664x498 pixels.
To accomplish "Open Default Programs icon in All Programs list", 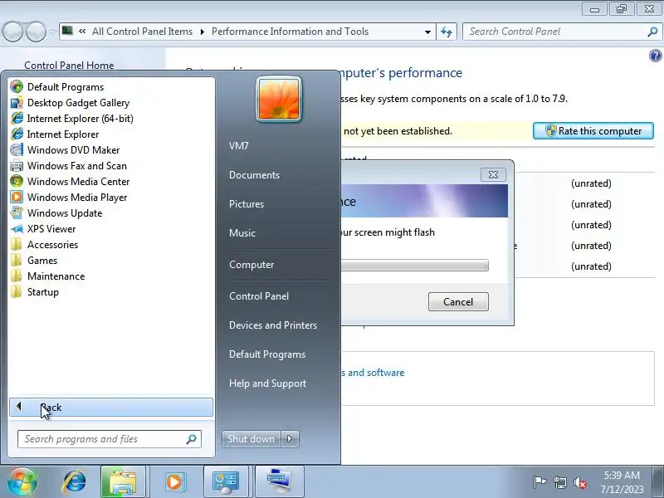I will (x=17, y=87).
